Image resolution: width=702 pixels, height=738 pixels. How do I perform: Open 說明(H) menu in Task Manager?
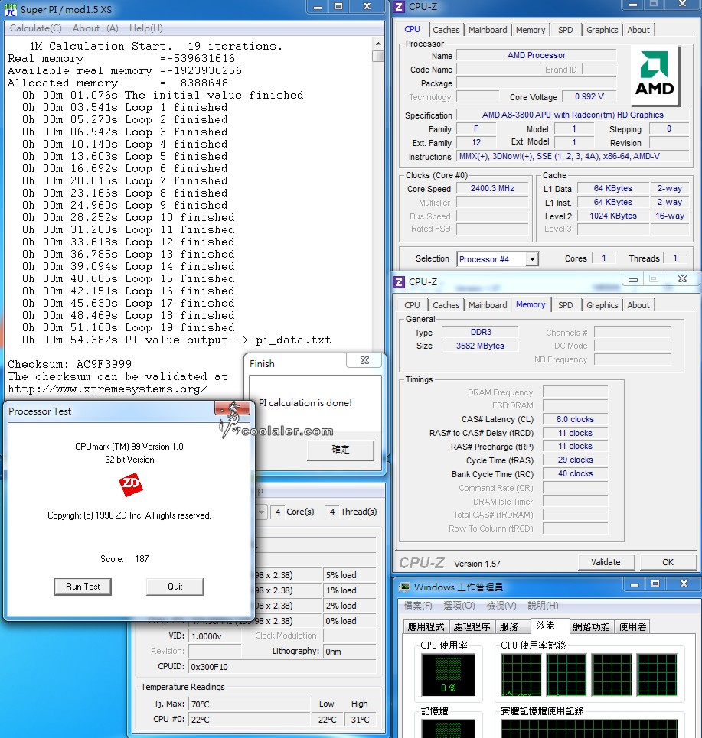click(x=543, y=605)
